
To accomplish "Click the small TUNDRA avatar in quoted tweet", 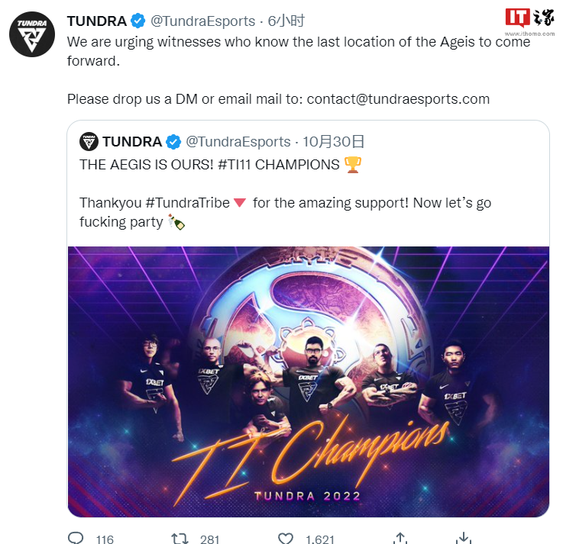I will click(89, 141).
